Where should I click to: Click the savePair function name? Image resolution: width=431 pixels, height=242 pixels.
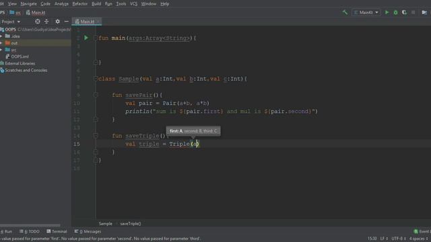click(139, 95)
